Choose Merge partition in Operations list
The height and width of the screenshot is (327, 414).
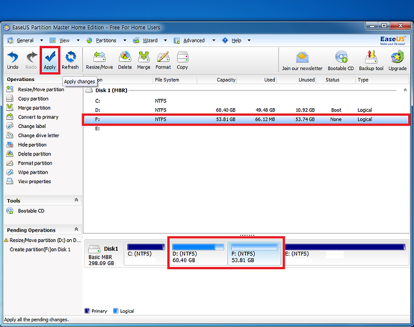click(29, 108)
